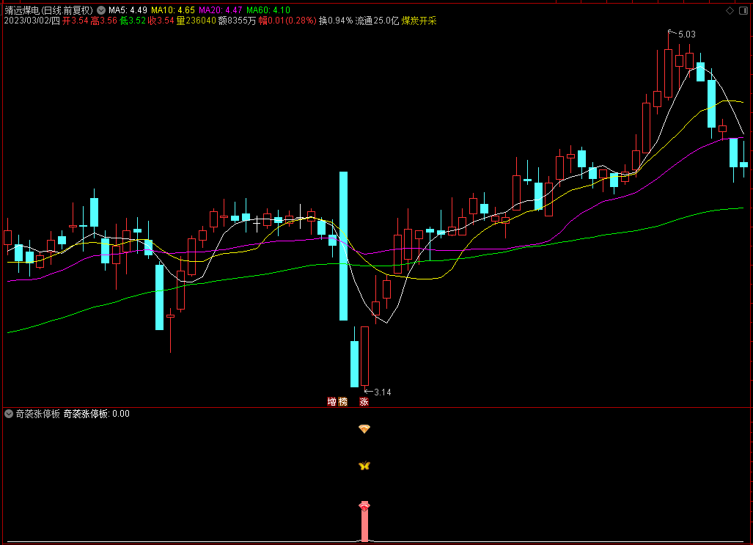Image resolution: width=753 pixels, height=545 pixels.
Task: Click the turnover amount 额8355万
Action: tap(238, 21)
